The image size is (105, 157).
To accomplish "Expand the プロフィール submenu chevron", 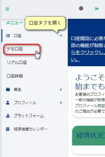I will pyautogui.click(x=61, y=103).
